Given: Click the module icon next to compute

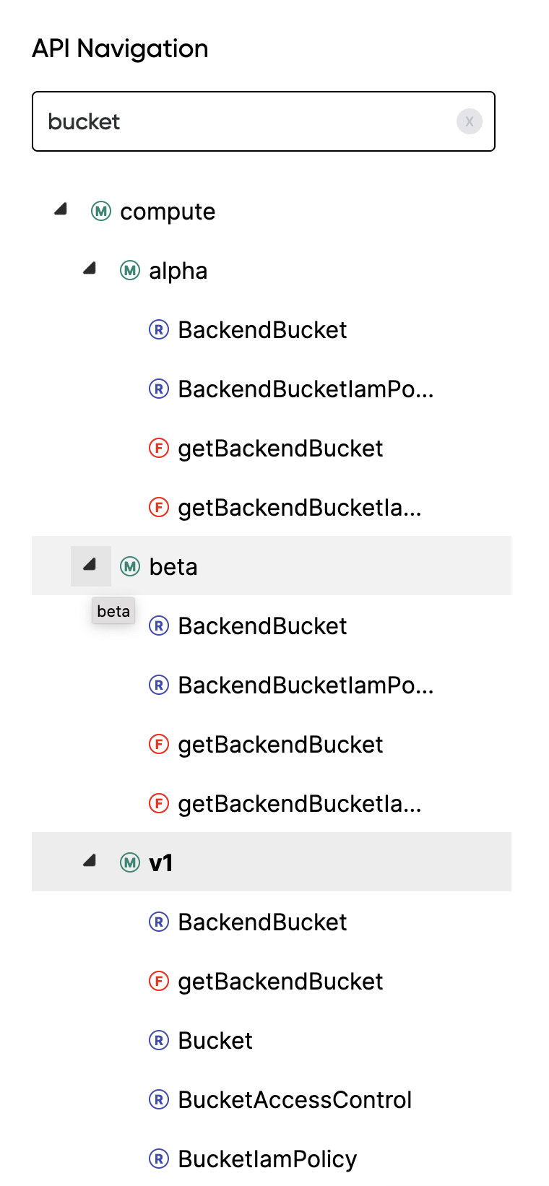Looking at the screenshot, I should (x=100, y=211).
